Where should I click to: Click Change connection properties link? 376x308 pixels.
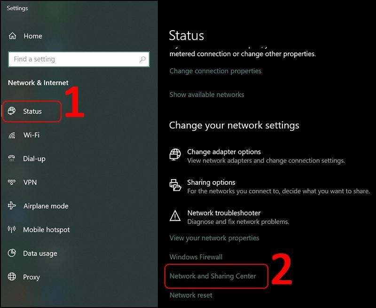point(215,71)
